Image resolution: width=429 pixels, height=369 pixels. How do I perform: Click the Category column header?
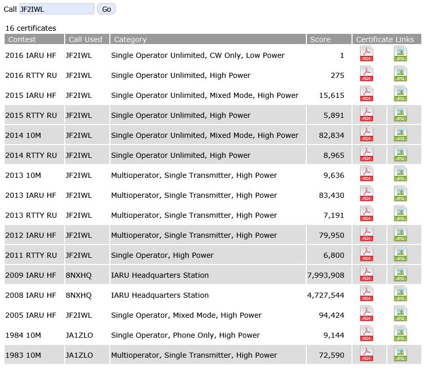pos(208,39)
